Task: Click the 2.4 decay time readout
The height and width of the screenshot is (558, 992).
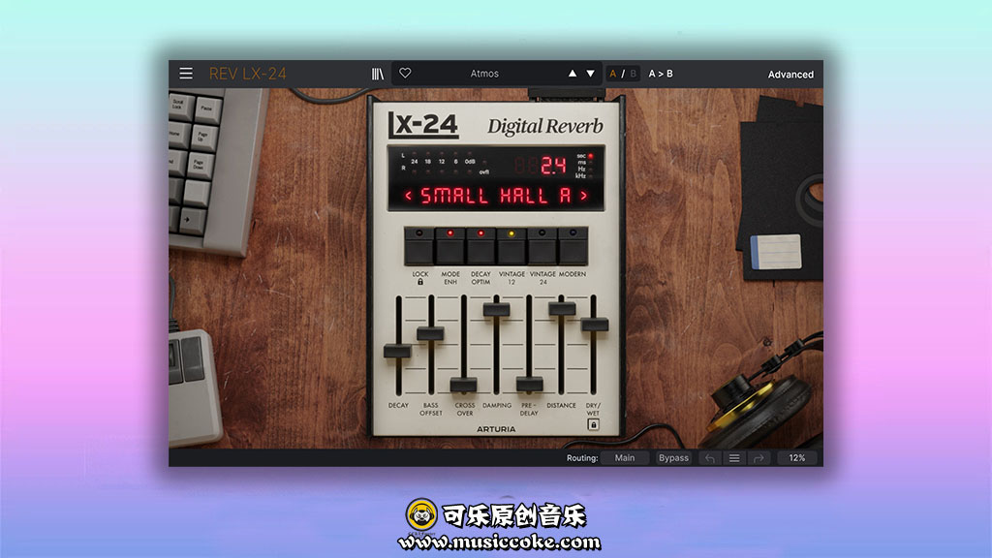Action: click(x=553, y=166)
